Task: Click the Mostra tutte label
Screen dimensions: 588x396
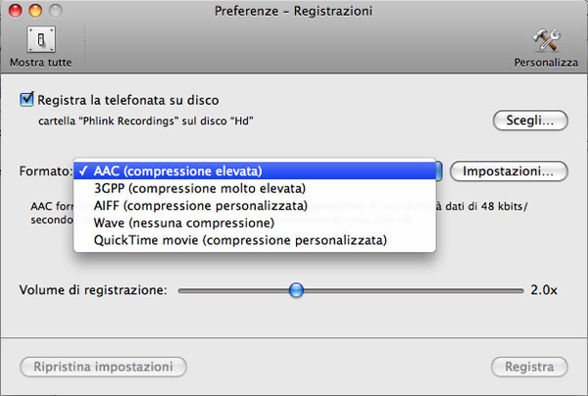Action: click(39, 63)
